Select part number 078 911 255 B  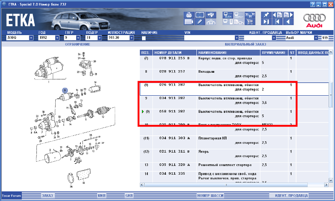click(x=174, y=58)
